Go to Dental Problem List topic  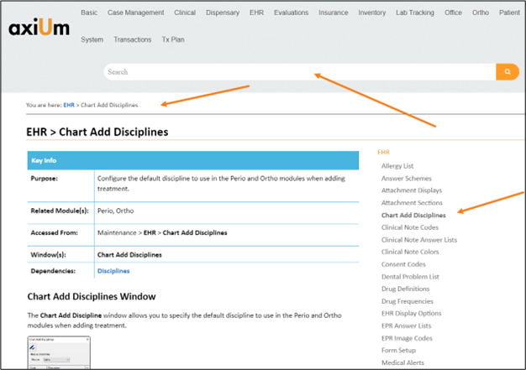pos(410,277)
